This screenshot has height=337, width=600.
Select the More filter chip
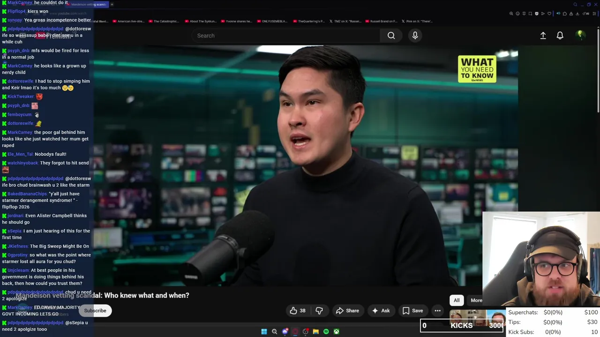pyautogui.click(x=476, y=300)
